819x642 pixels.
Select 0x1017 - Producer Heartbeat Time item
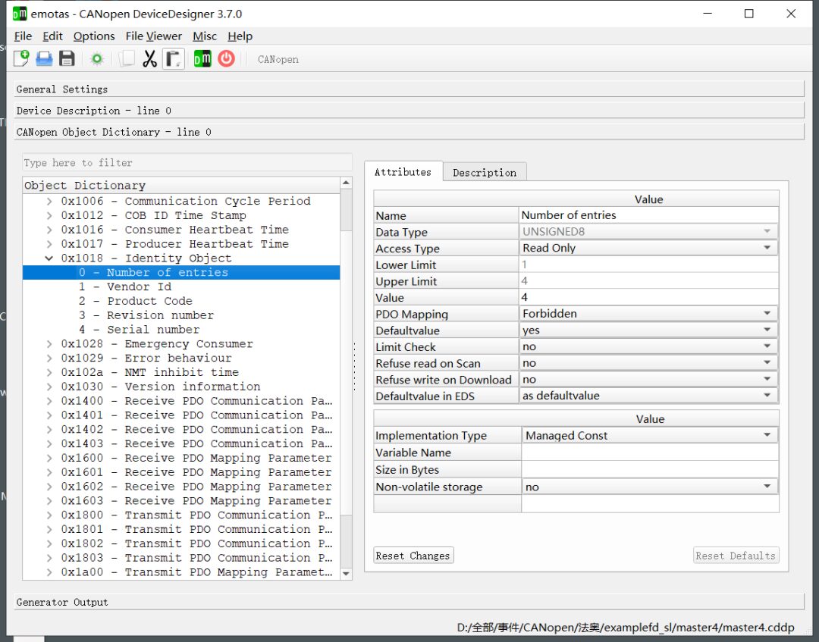[x=175, y=244]
